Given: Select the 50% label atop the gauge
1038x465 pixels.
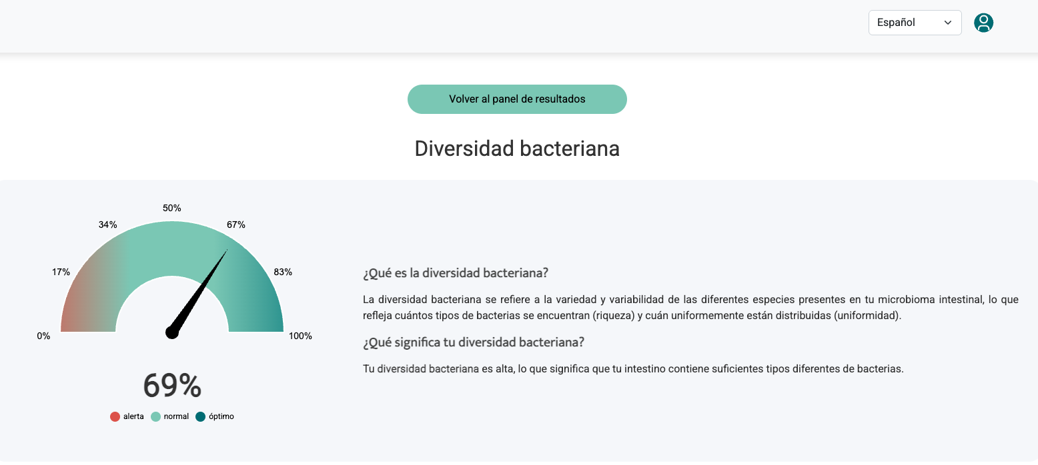Looking at the screenshot, I should point(172,209).
